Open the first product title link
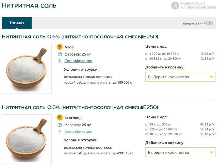The image size is (219, 167). pyautogui.click(x=80, y=37)
